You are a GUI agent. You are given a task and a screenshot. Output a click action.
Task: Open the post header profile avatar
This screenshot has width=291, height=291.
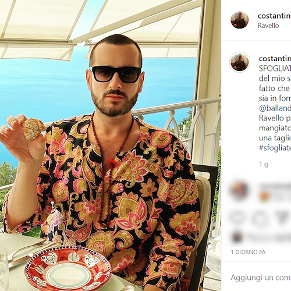tap(239, 20)
